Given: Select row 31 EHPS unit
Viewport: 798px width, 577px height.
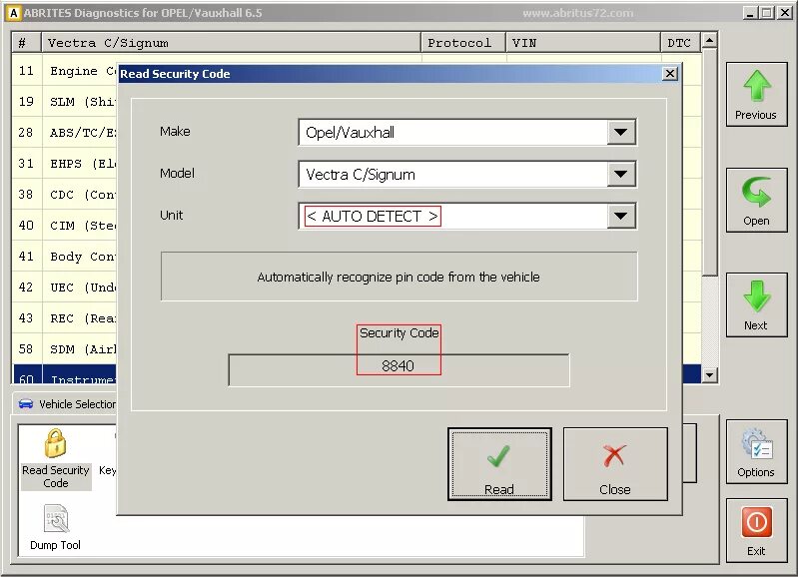Looking at the screenshot, I should pos(65,164).
